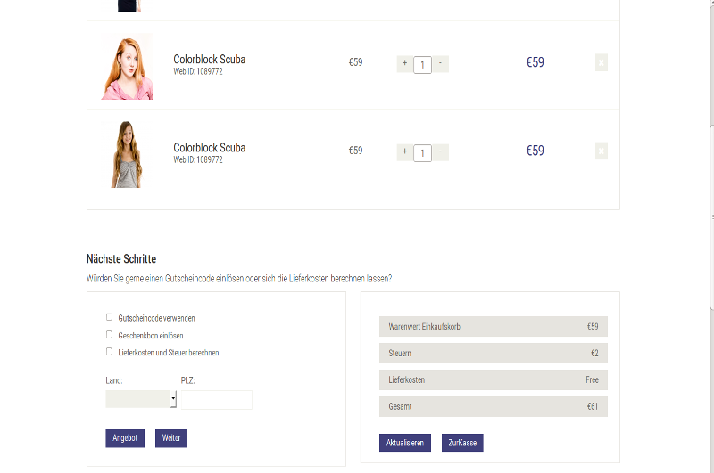This screenshot has width=714, height=473.
Task: Tick the 'Geschenkbon einlösen' checkbox
Action: pyautogui.click(x=109, y=335)
